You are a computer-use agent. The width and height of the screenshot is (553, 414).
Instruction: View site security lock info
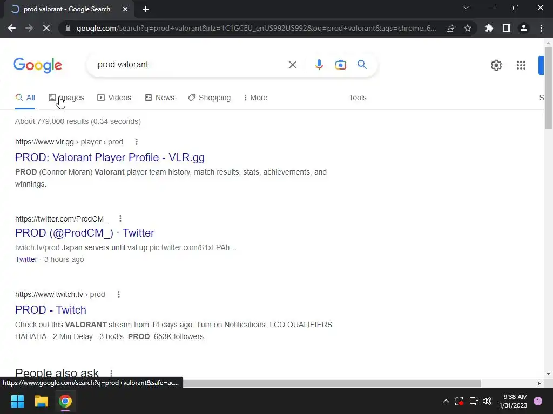(68, 28)
